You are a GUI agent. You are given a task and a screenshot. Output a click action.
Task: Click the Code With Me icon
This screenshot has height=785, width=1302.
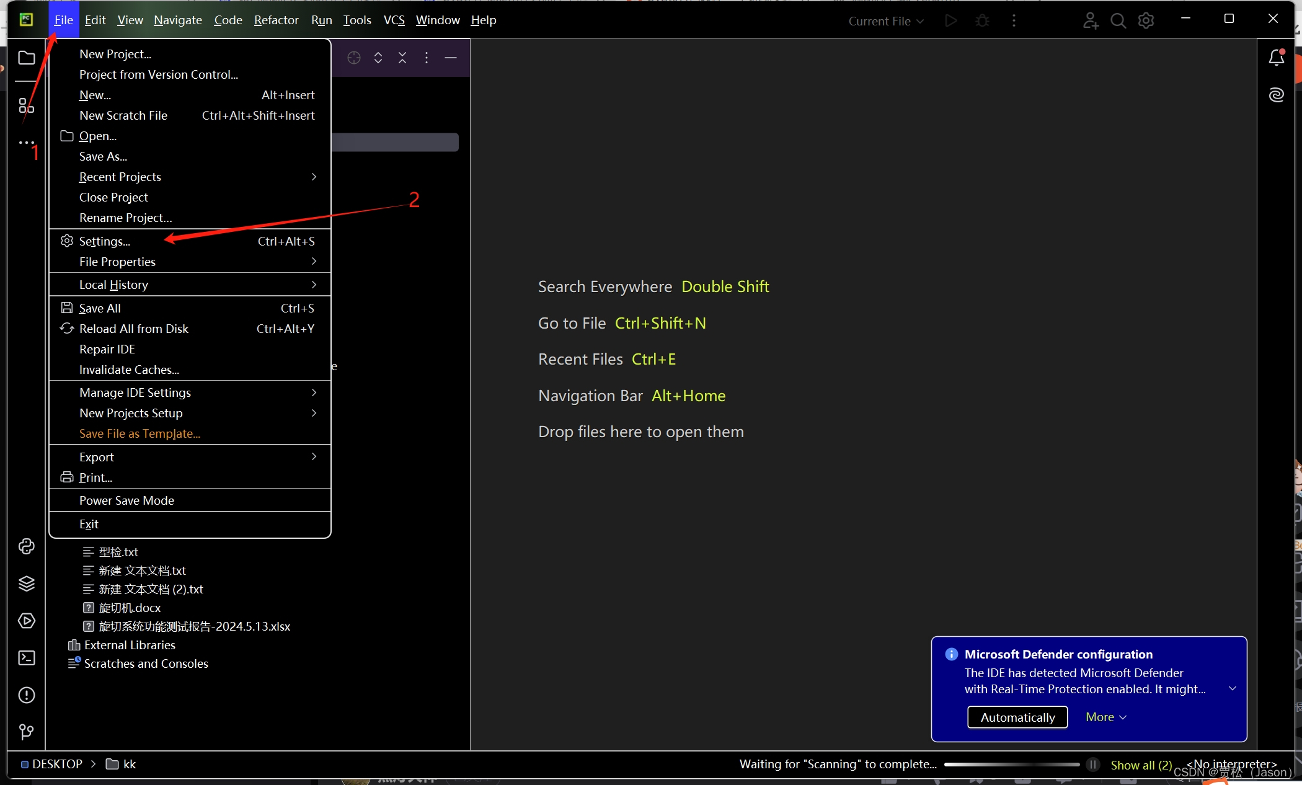point(1091,20)
